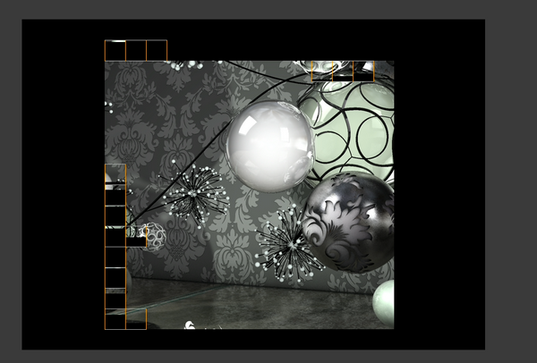Click the white highlight at bottom edge of floor
537x363 pixels.
click(190, 325)
